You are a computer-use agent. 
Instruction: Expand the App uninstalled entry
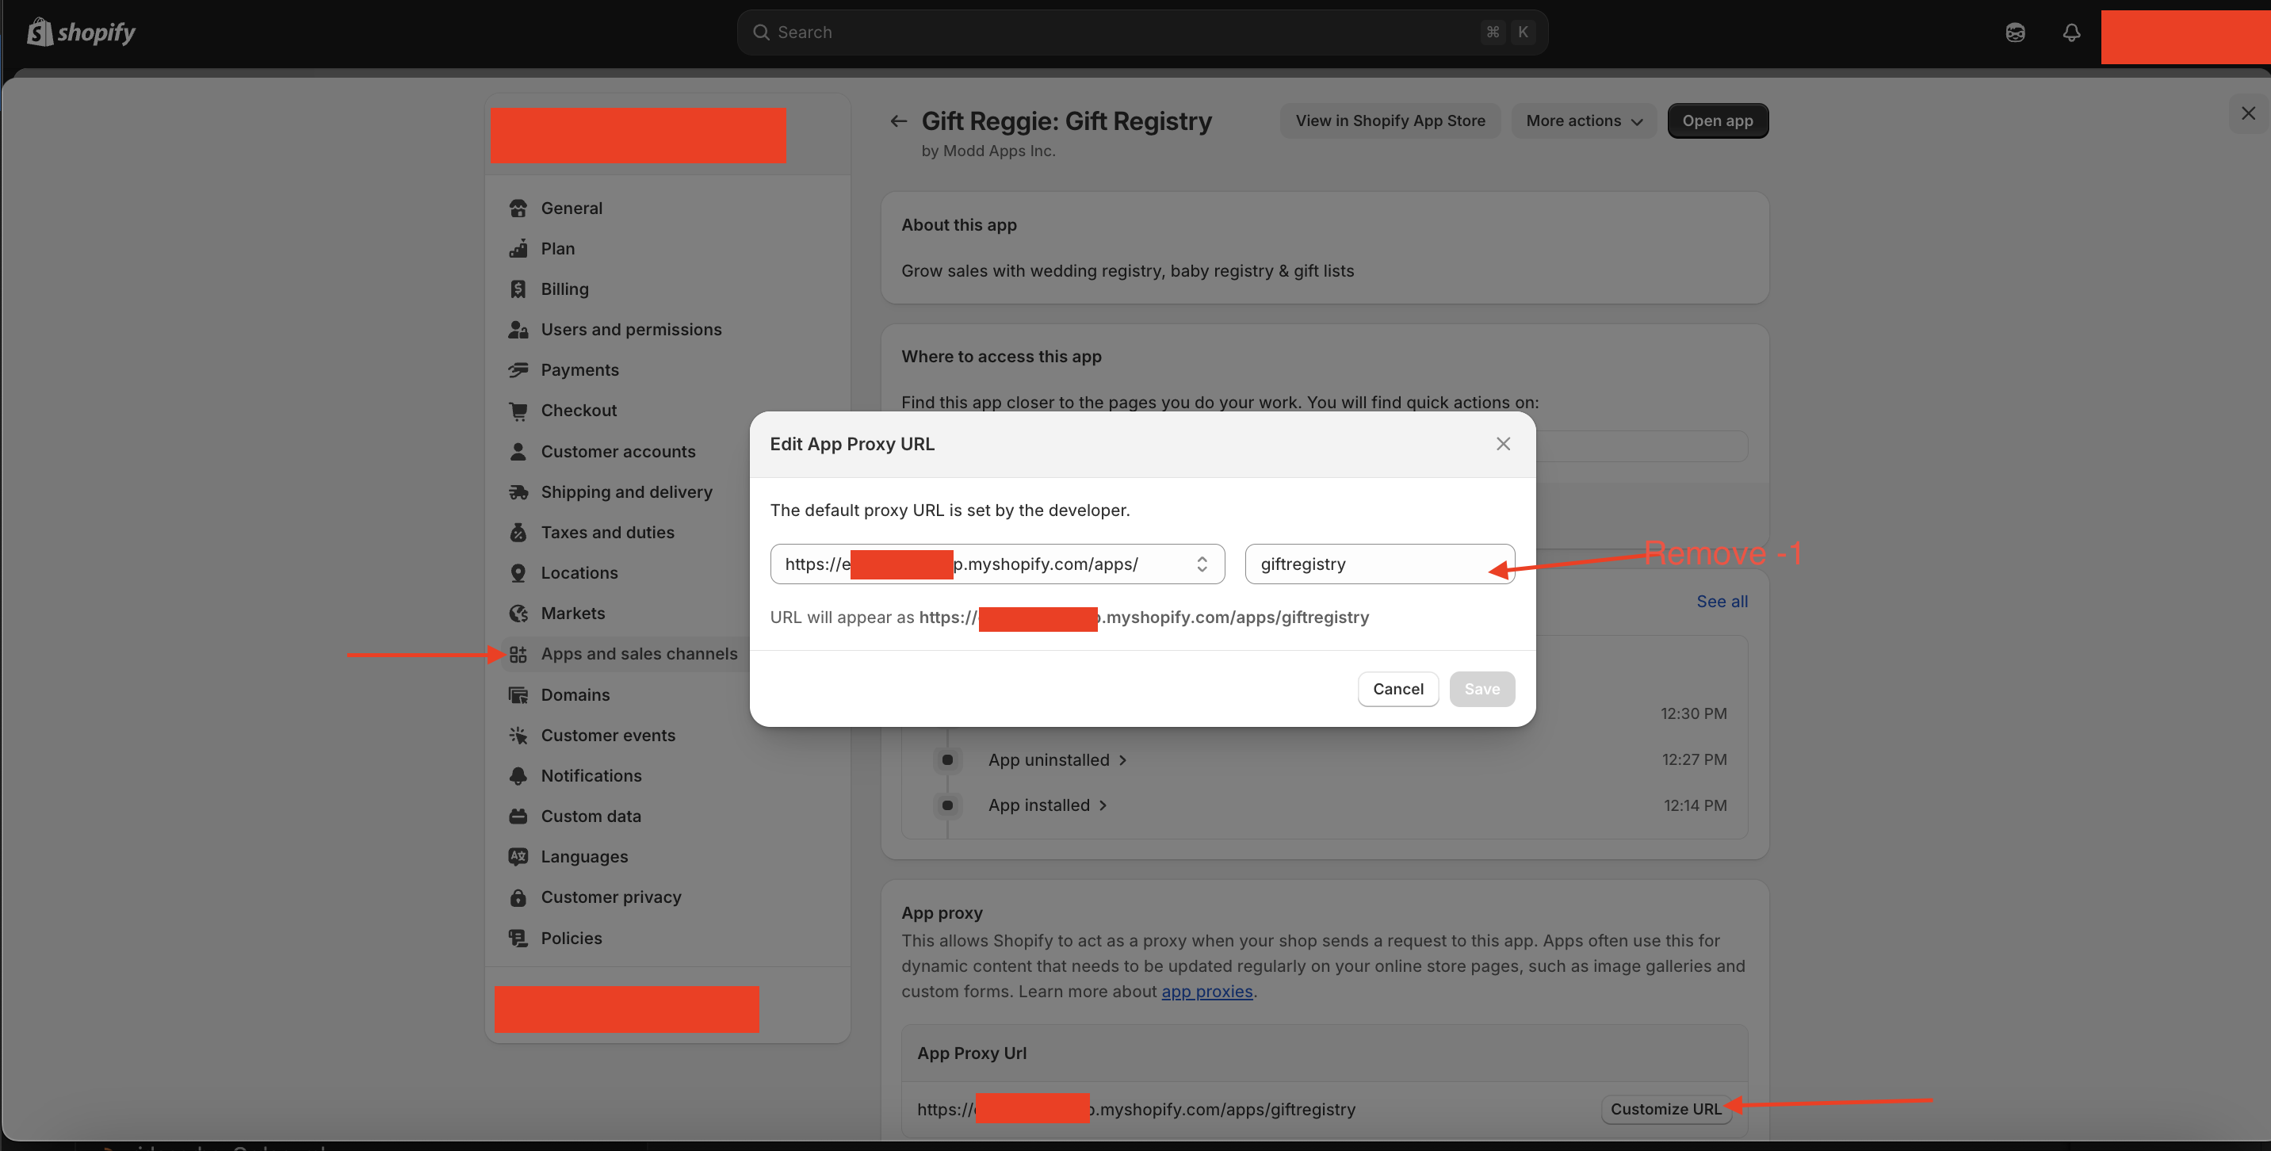tap(1057, 759)
